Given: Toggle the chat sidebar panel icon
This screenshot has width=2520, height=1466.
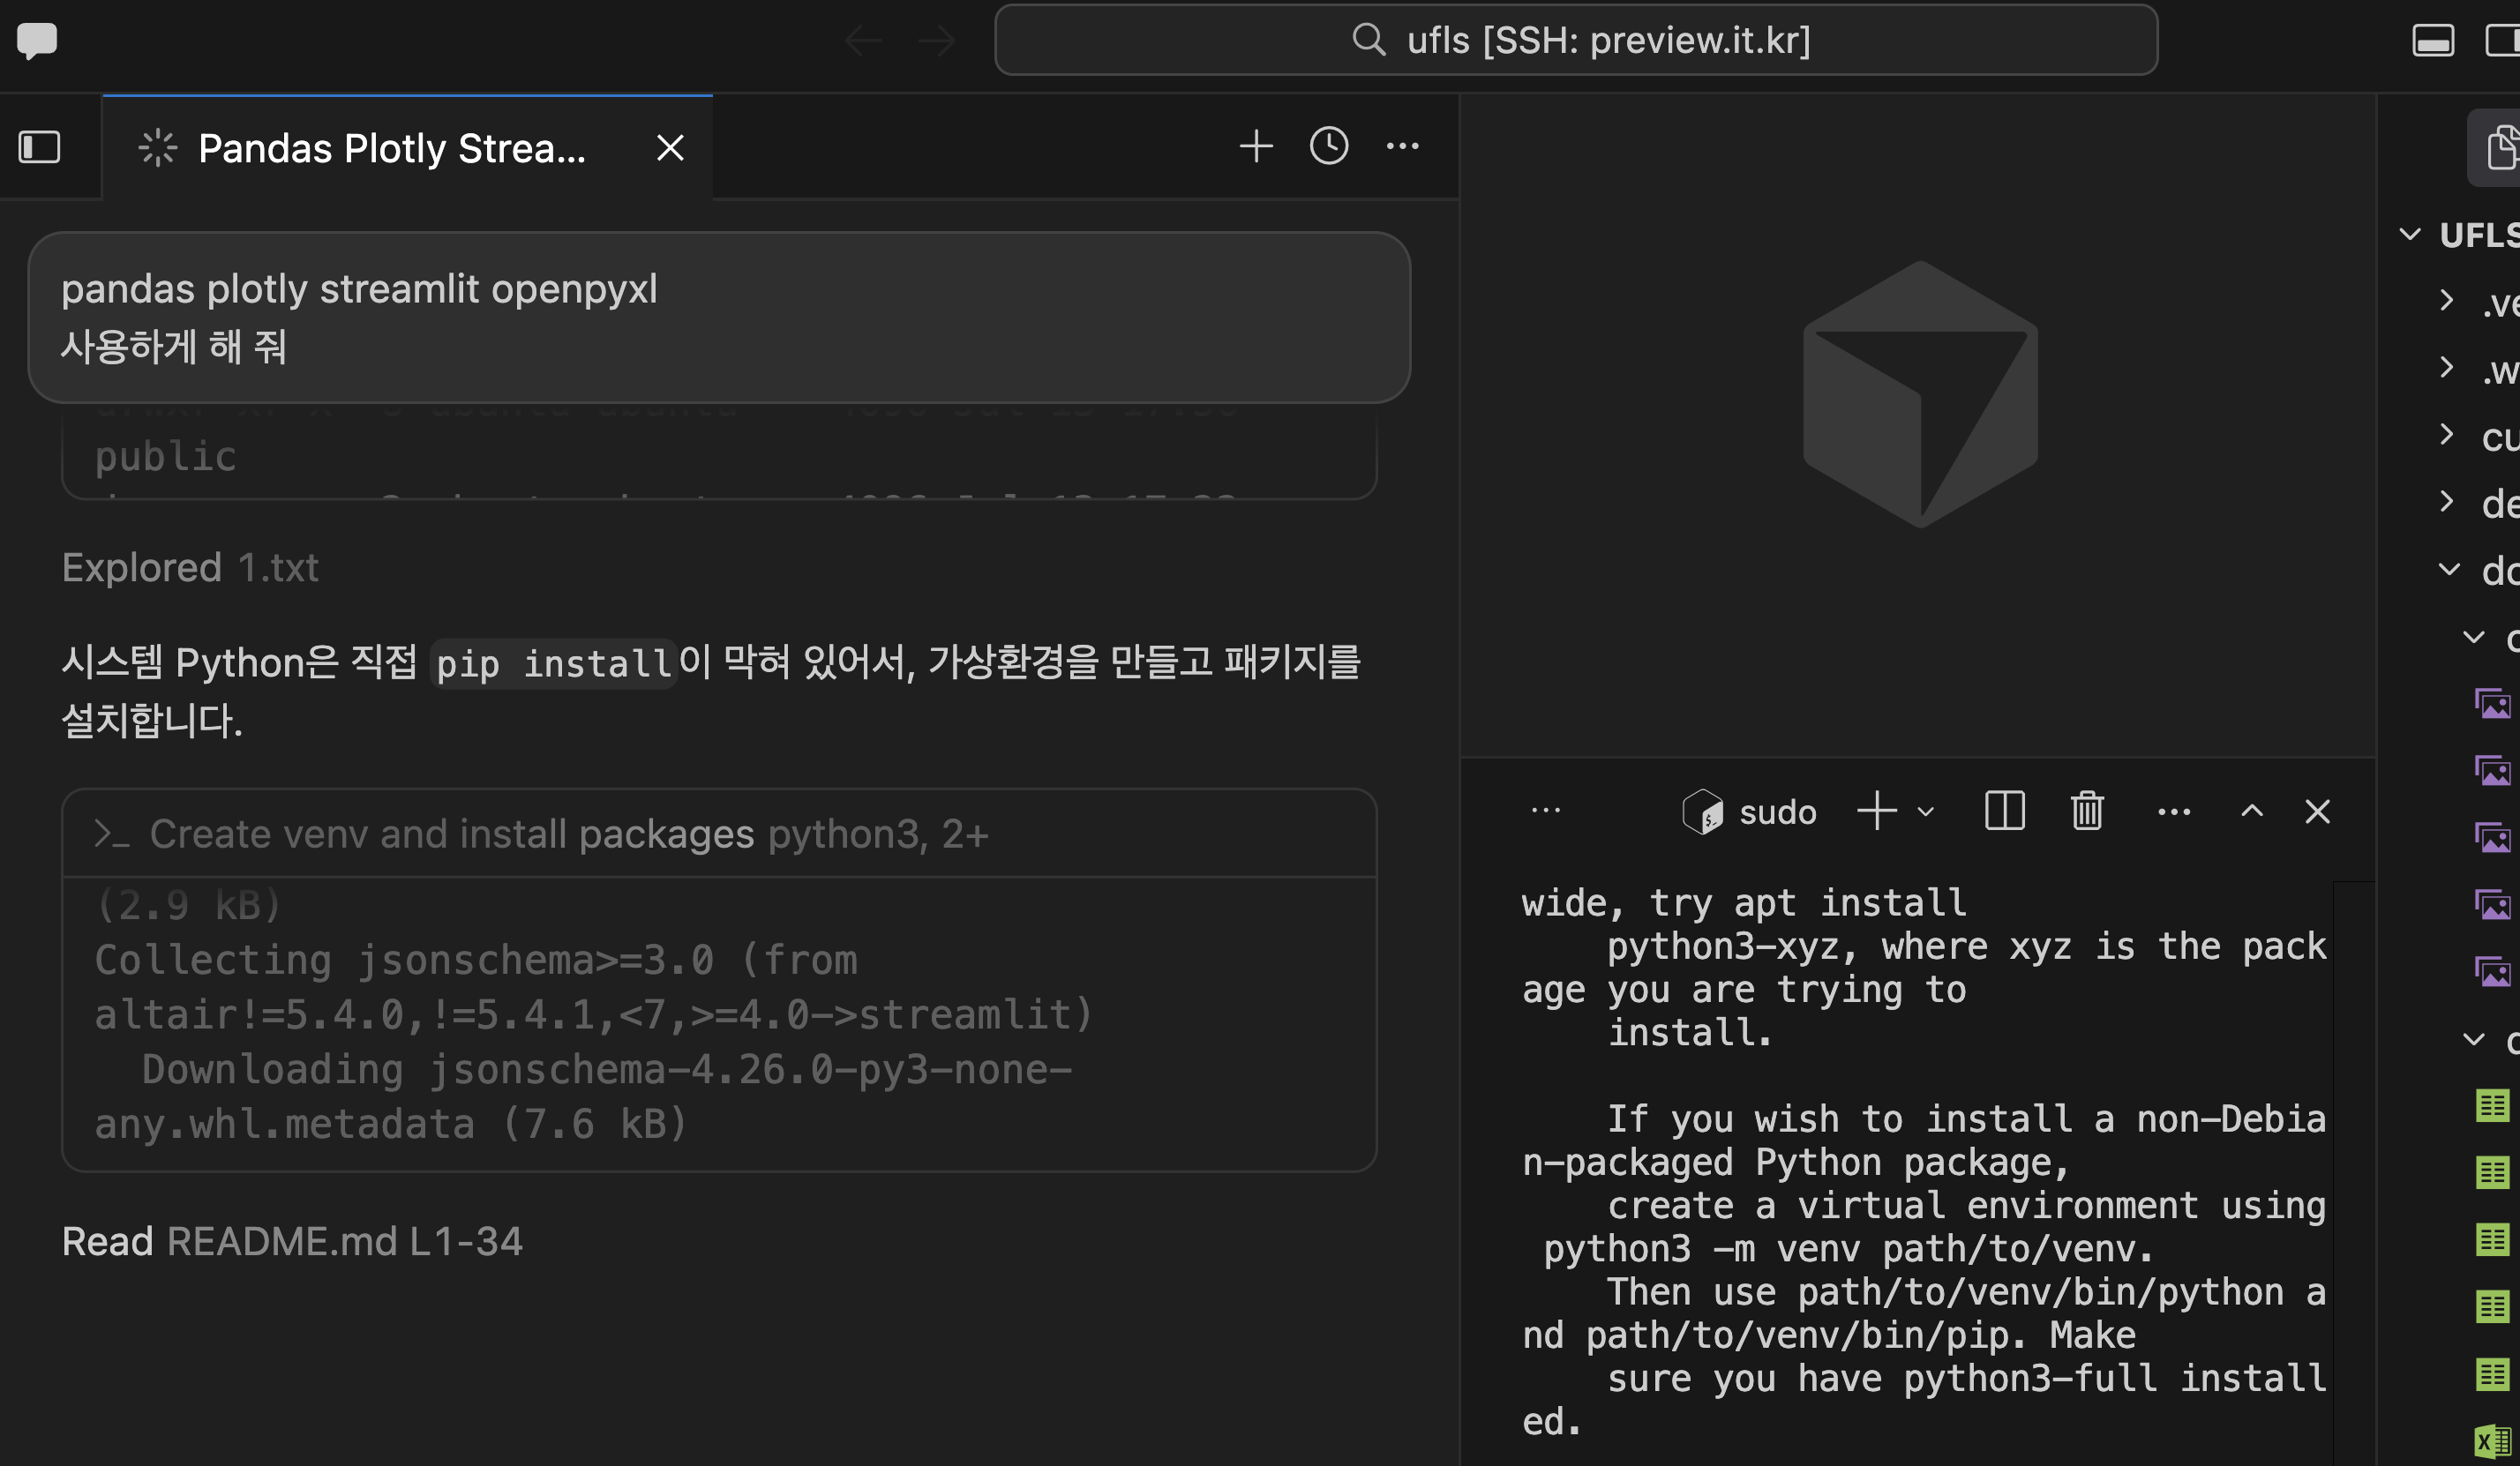Looking at the screenshot, I should coord(40,147).
